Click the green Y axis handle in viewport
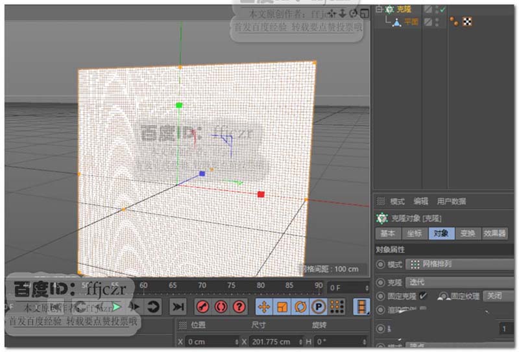 pos(179,105)
